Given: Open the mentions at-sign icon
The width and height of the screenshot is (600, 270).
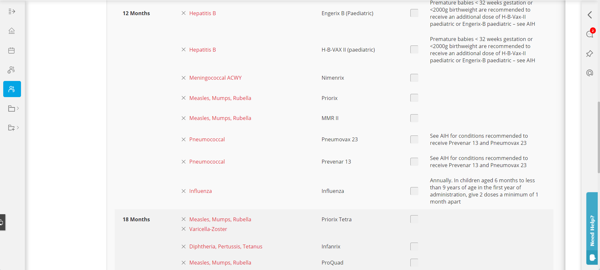Looking at the screenshot, I should point(590,73).
